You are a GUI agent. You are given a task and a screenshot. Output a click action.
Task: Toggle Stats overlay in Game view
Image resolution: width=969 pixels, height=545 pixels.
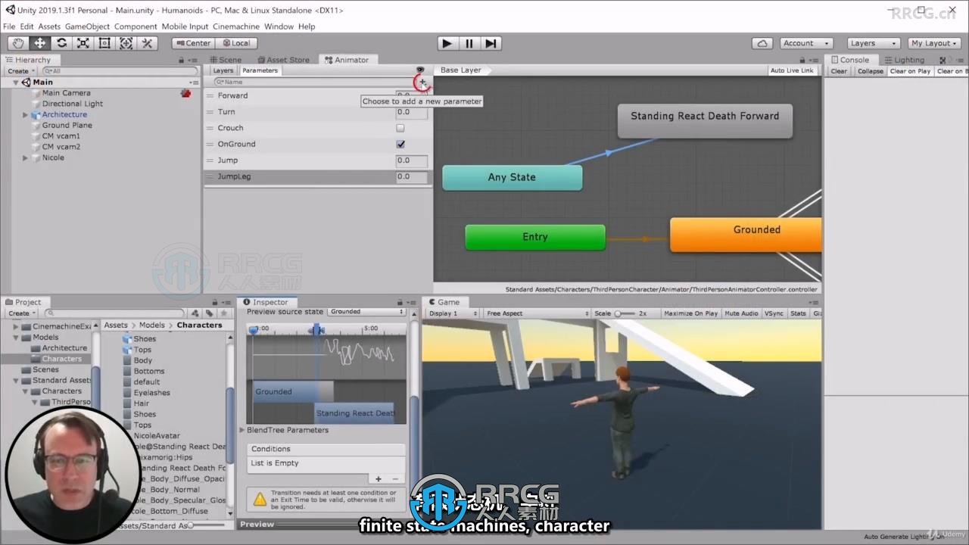(x=798, y=313)
